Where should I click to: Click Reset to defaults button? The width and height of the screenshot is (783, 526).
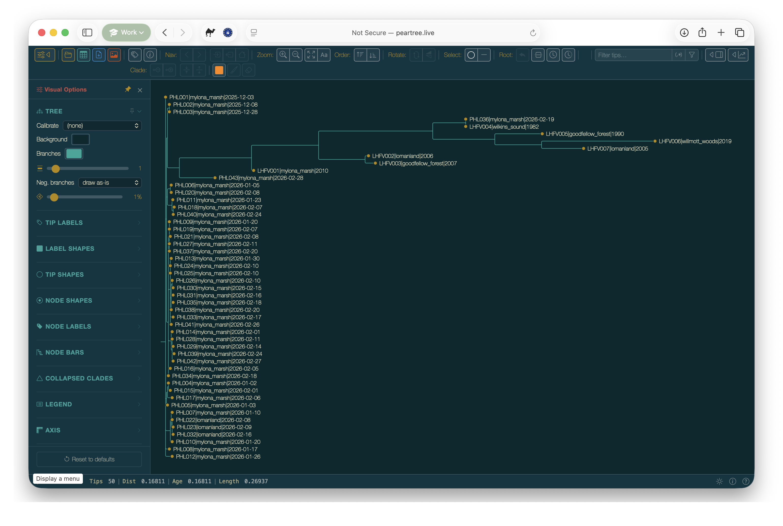click(89, 459)
